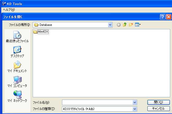
Task: Open the ファイルの種類 file type dropdown
Action: 135,109
